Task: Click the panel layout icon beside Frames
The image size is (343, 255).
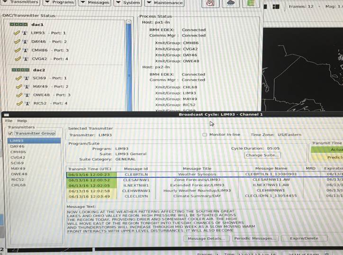Action: [276, 7]
